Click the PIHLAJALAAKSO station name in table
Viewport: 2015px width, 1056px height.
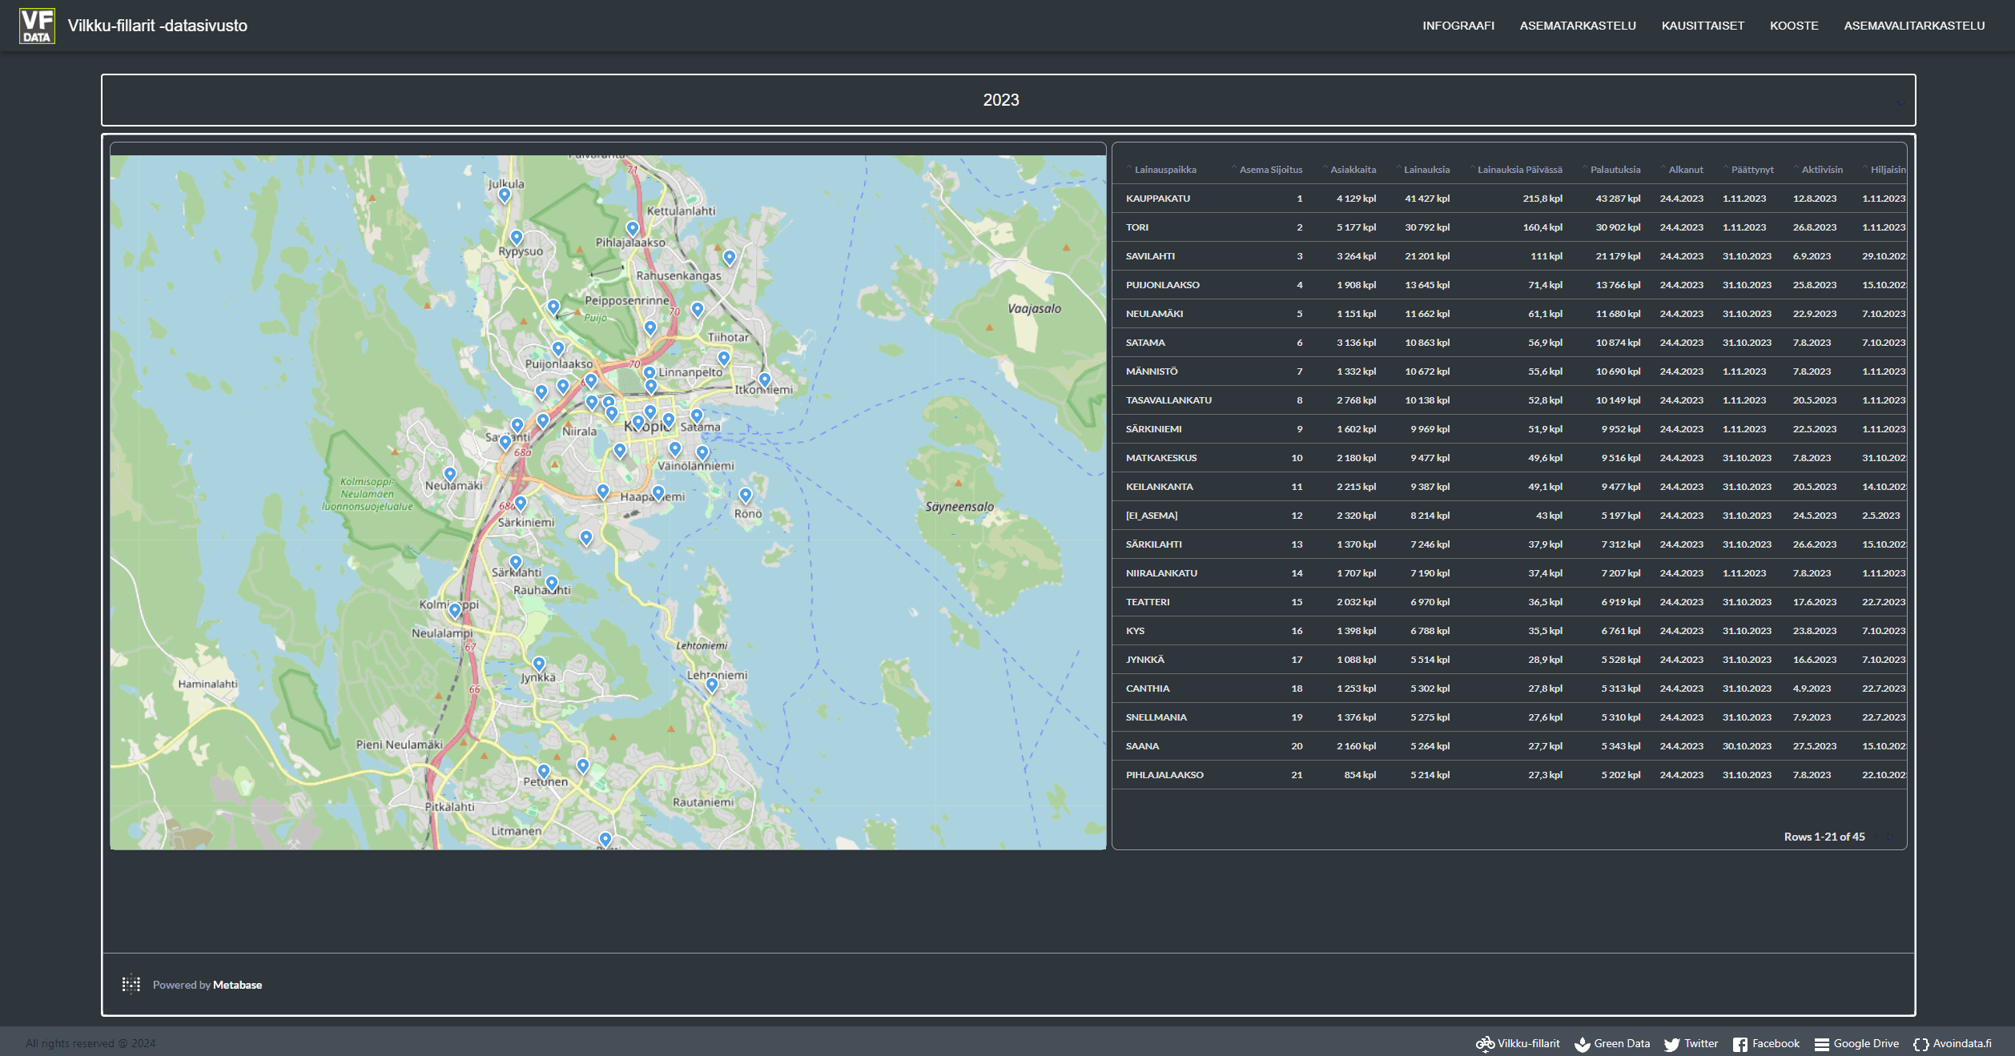click(1165, 775)
